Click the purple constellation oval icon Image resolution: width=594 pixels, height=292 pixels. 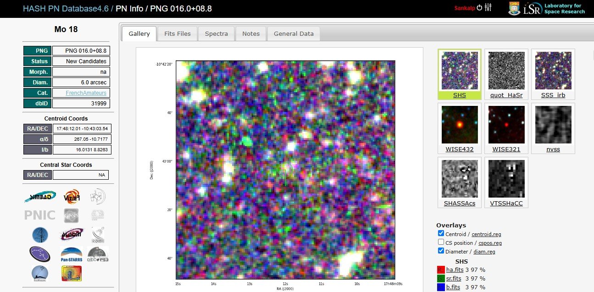pyautogui.click(x=40, y=253)
